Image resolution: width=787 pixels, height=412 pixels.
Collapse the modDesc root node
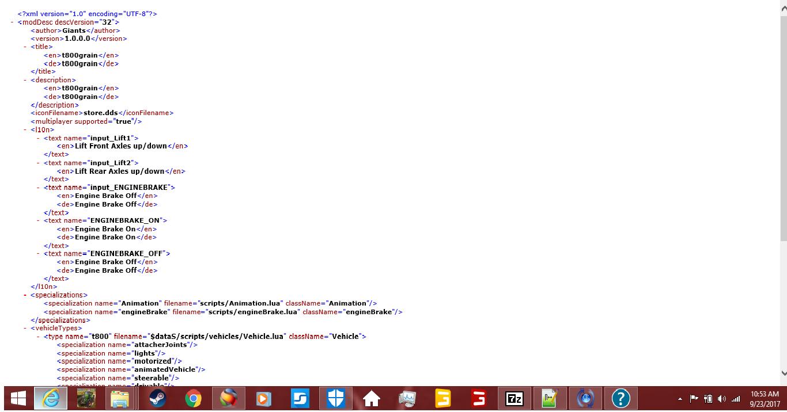12,22
